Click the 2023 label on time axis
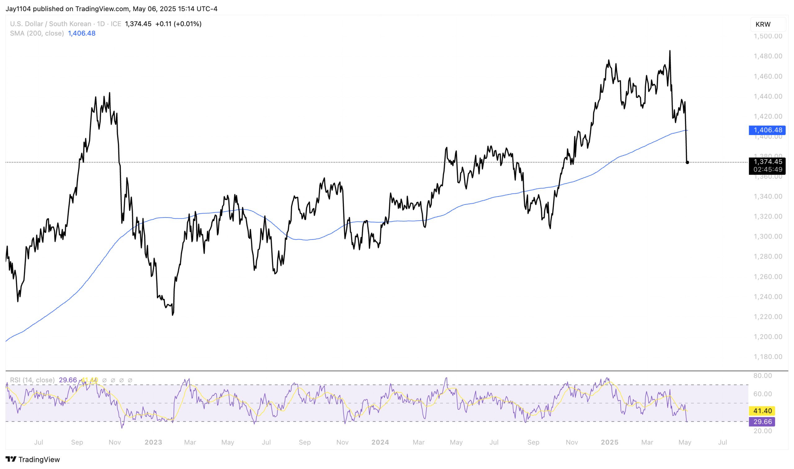The width and height of the screenshot is (794, 469). 153,442
